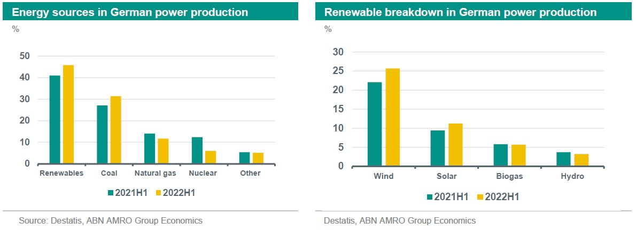Click the 2021H1 legend label in the energy sources chart
Screen dimensions: 636x230
(131, 193)
